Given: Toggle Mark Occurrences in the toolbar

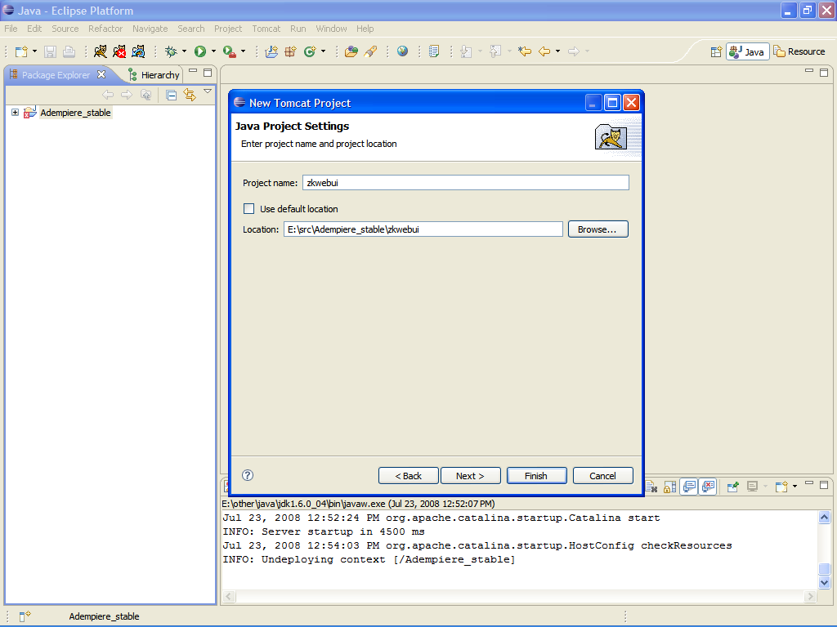Looking at the screenshot, I should [x=434, y=51].
